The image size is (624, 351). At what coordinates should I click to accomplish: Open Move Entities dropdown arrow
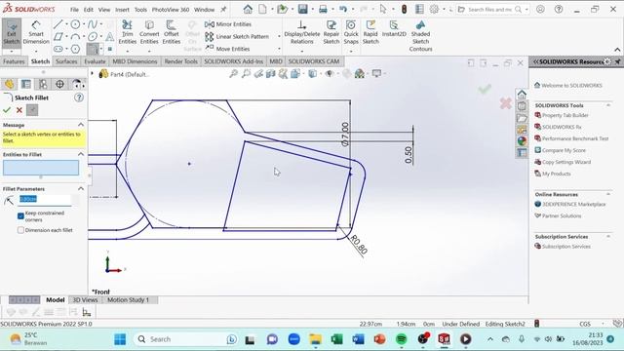coord(280,49)
